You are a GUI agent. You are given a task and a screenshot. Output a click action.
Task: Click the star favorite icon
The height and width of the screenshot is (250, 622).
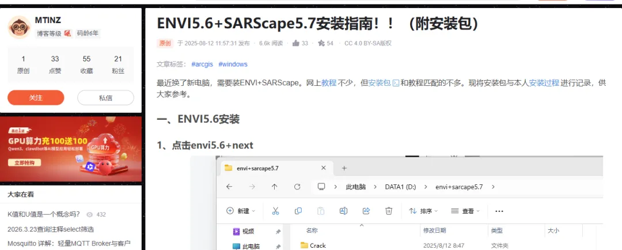click(x=321, y=43)
